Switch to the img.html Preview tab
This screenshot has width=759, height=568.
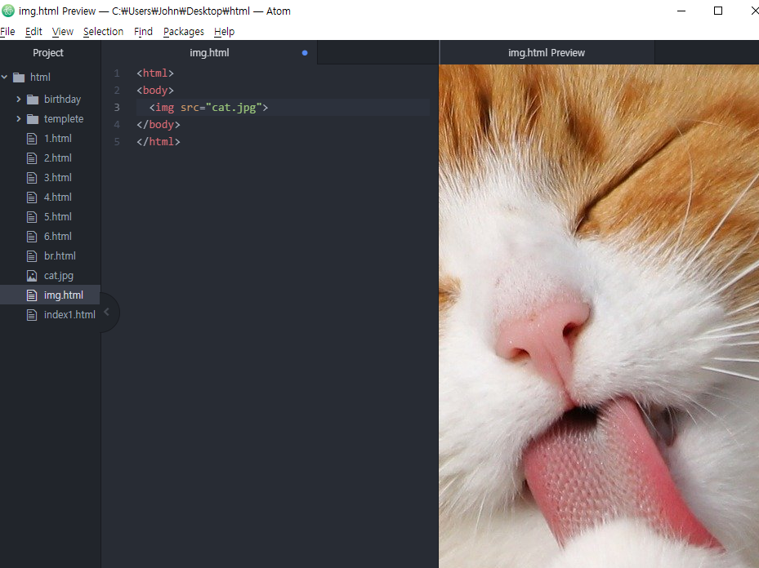pos(547,53)
